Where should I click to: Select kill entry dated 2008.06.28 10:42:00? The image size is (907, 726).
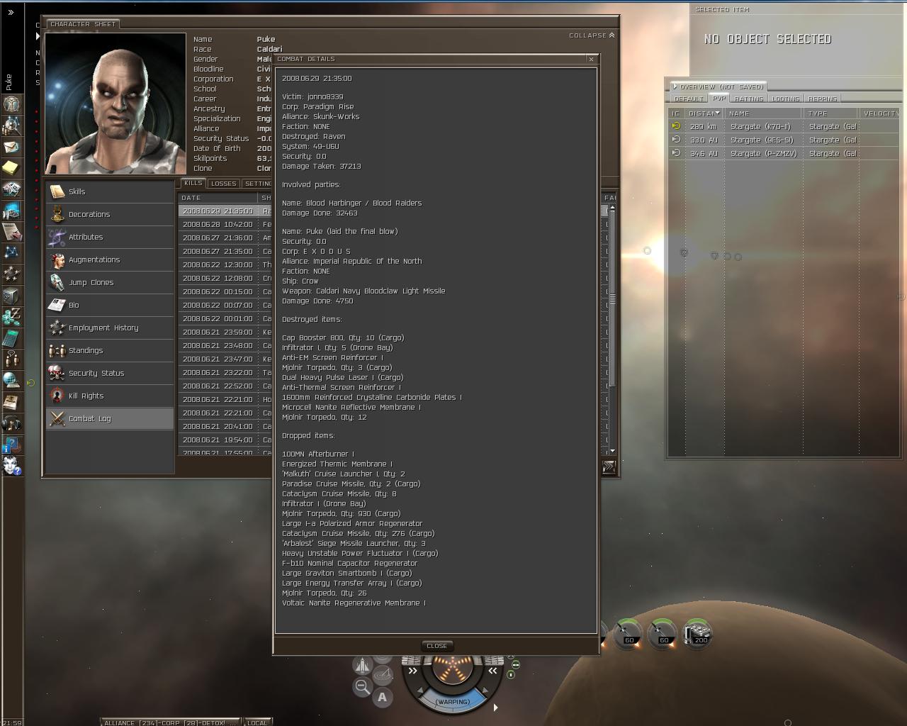[226, 224]
